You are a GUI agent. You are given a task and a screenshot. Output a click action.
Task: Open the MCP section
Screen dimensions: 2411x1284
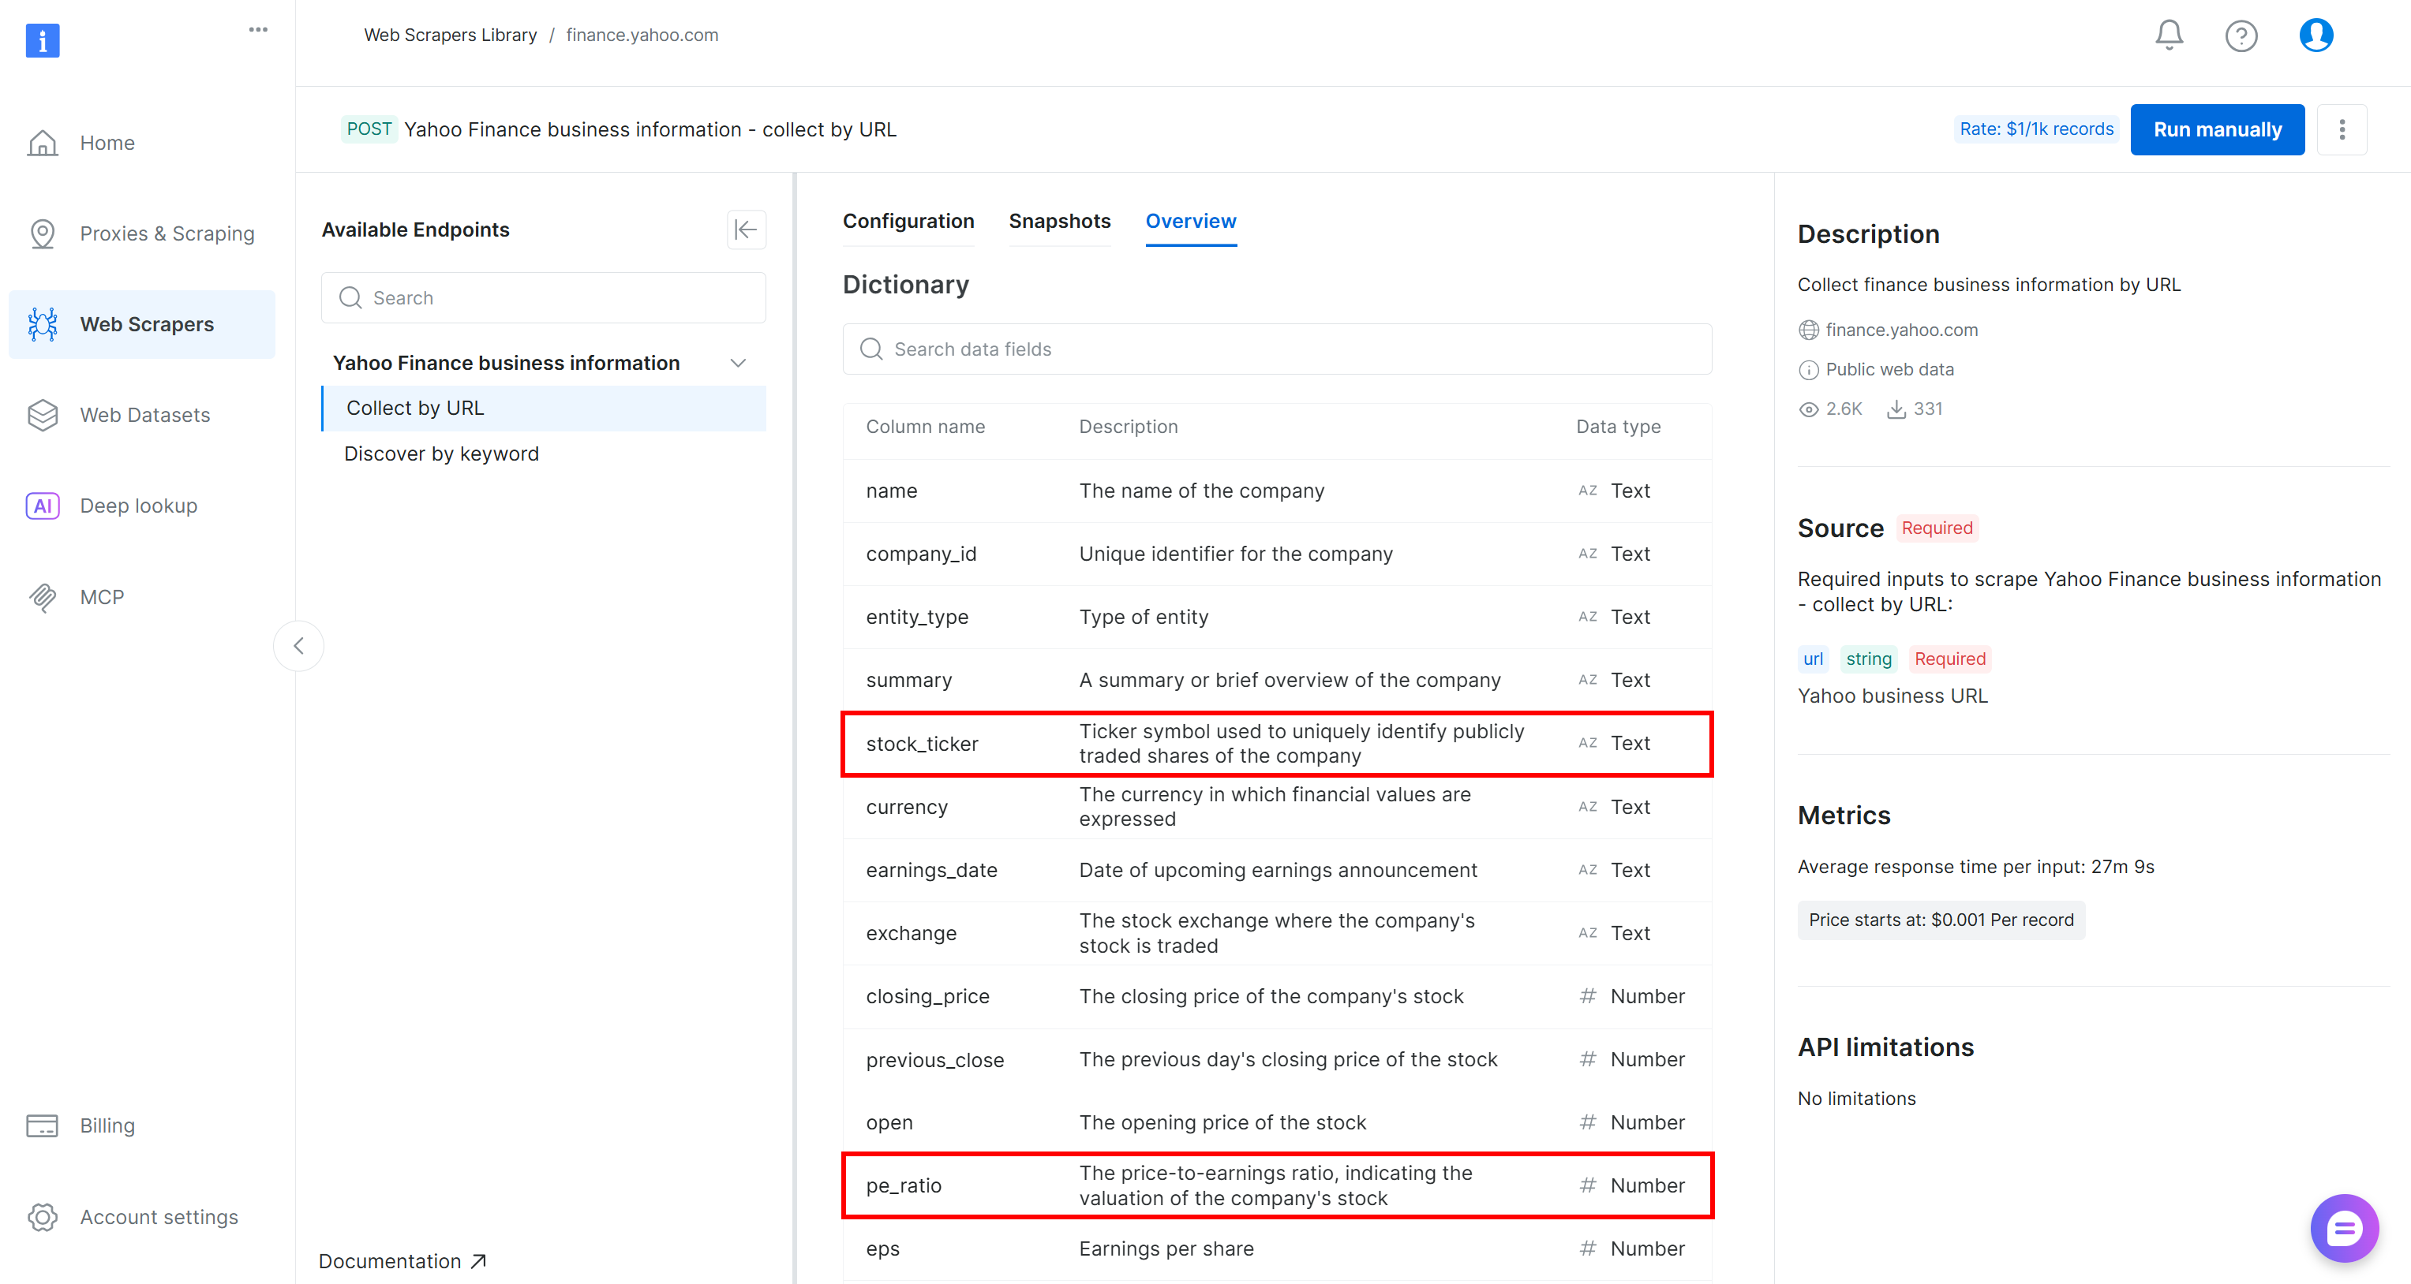point(103,598)
